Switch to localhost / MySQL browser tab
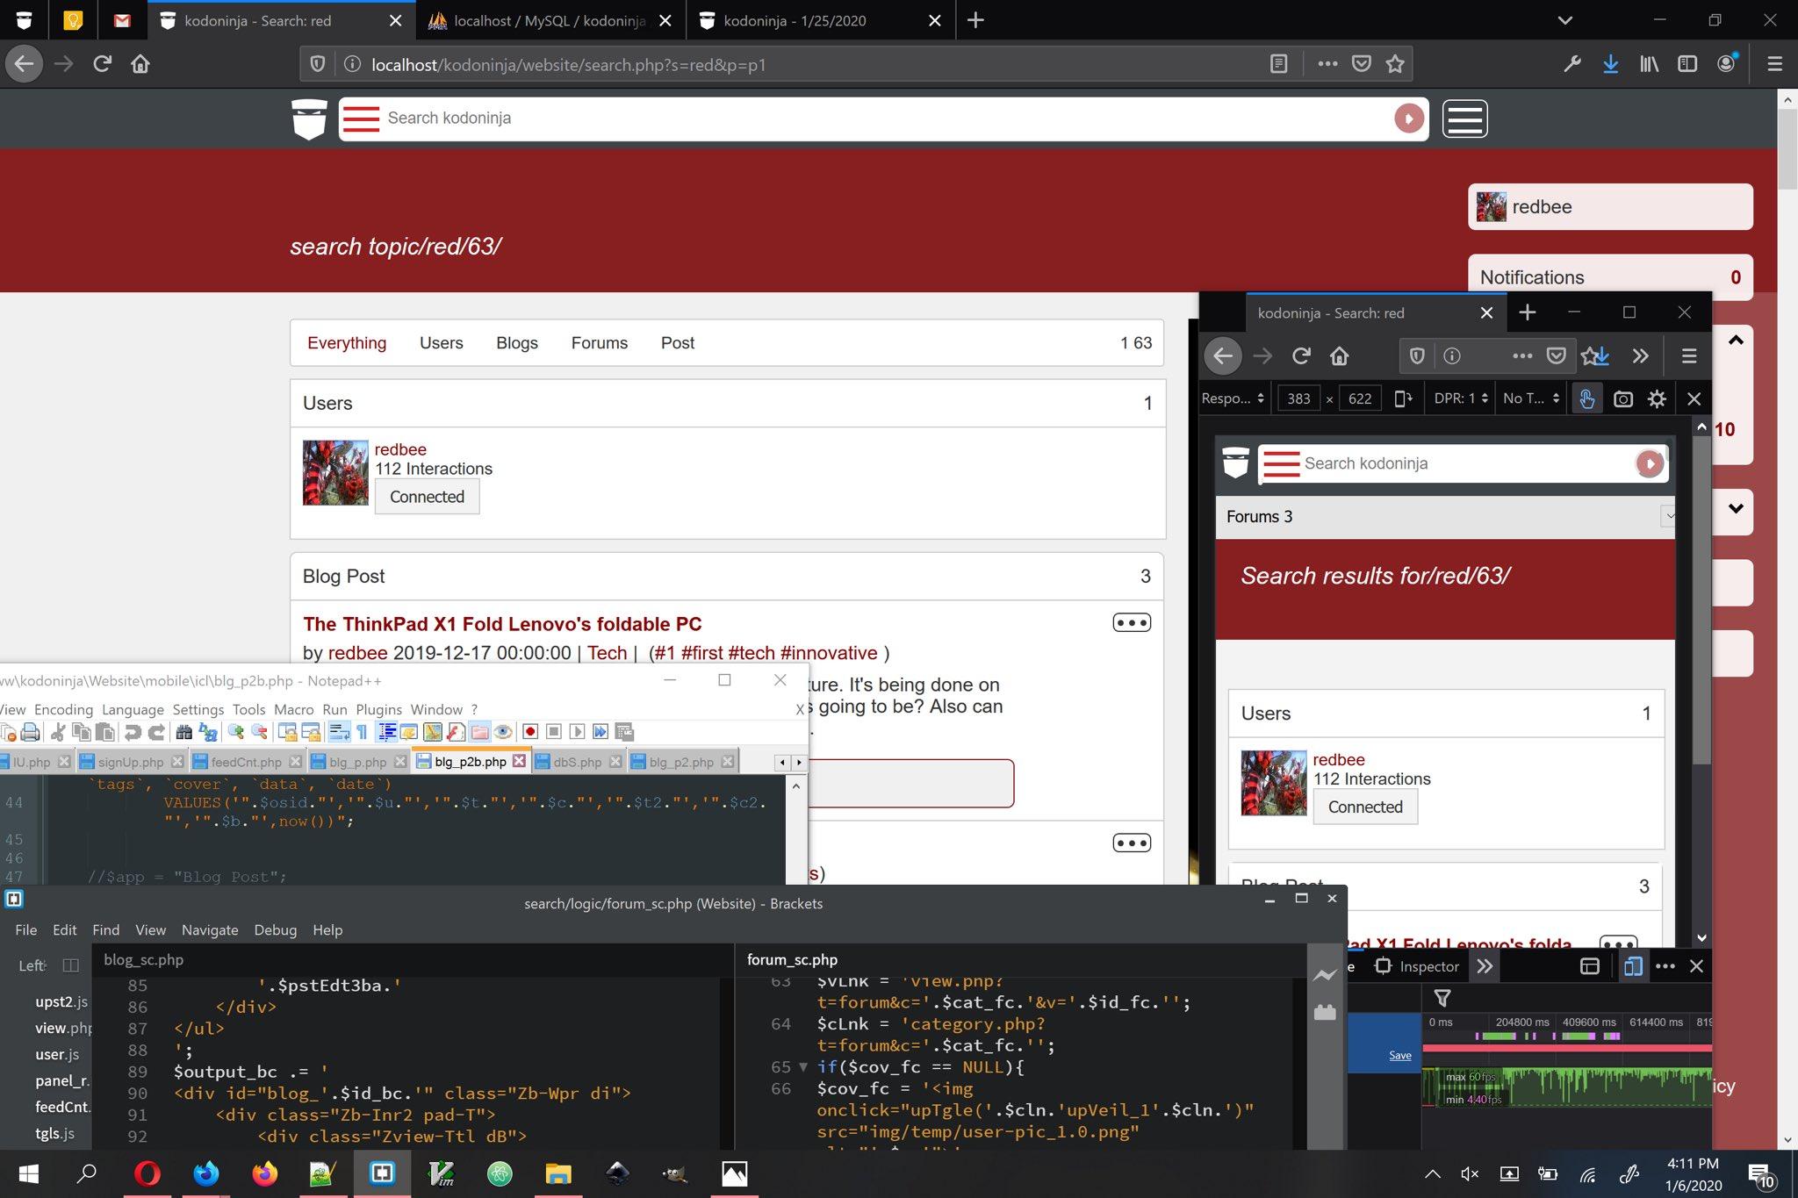This screenshot has width=1798, height=1198. [x=550, y=20]
